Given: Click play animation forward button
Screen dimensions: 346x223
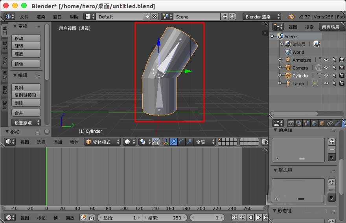Looking at the screenshot, I should click(258, 218).
